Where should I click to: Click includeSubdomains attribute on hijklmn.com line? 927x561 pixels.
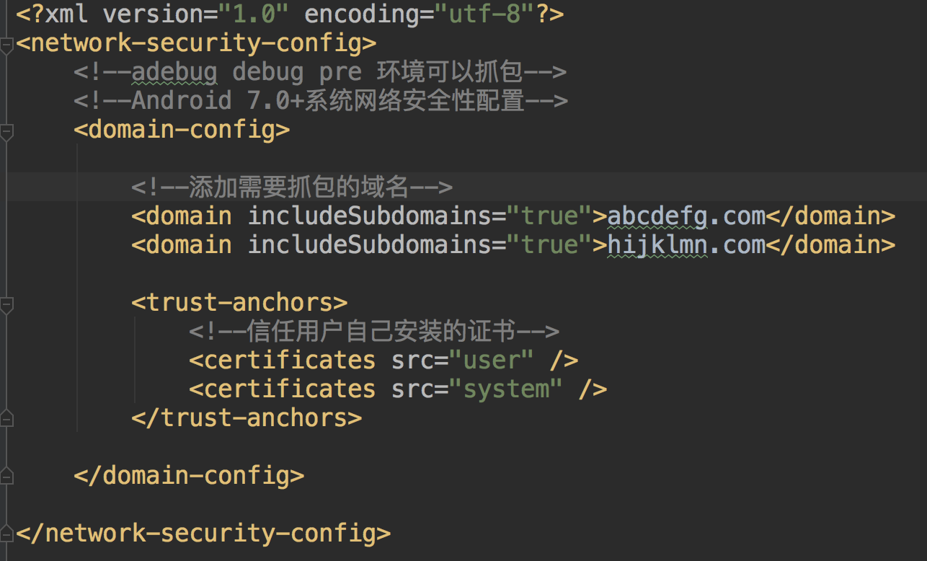click(369, 245)
